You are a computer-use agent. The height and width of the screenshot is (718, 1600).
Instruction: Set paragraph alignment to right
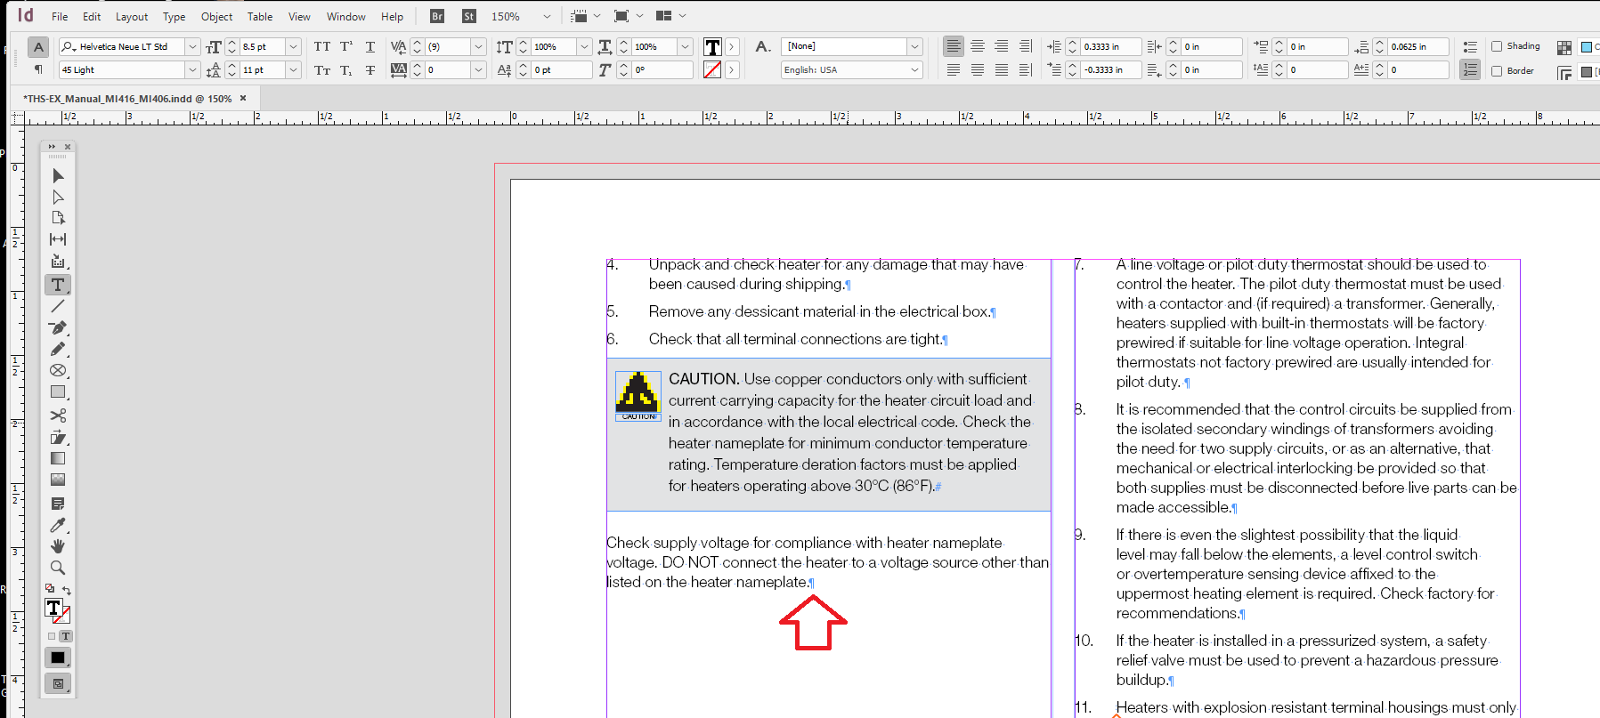pyautogui.click(x=1002, y=46)
